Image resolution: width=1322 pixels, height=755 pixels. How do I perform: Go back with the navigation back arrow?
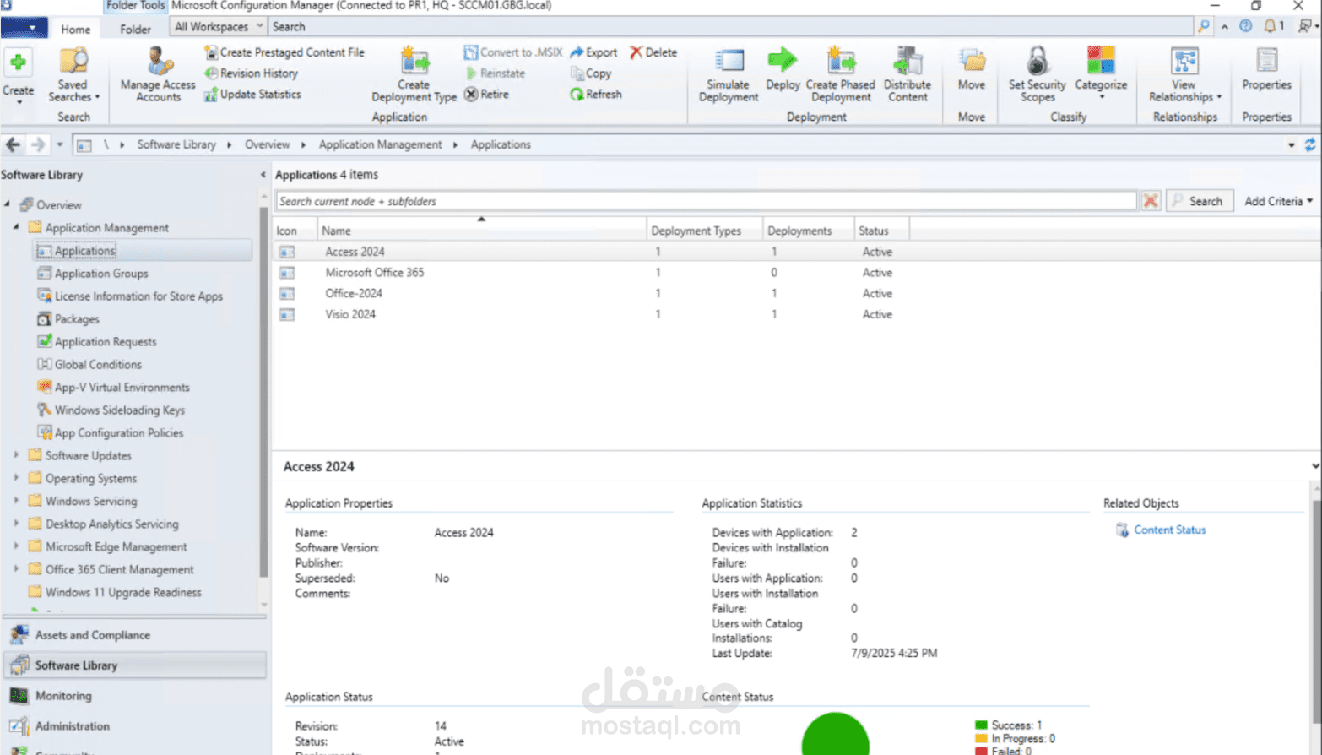pyautogui.click(x=14, y=144)
